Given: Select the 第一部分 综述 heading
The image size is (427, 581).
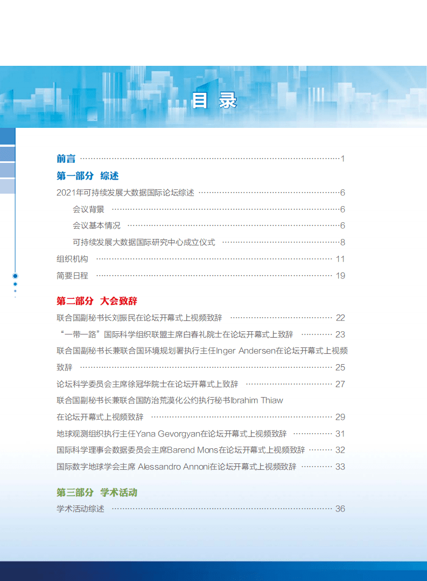Looking at the screenshot, I should pos(88,176).
